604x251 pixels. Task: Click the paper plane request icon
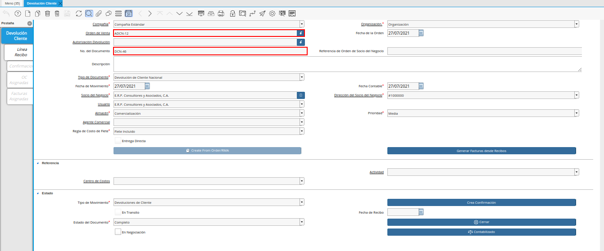[262, 13]
